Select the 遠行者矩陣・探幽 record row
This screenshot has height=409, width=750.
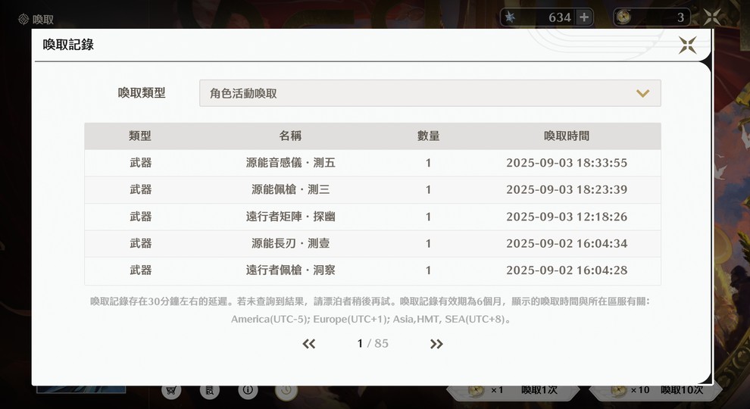click(x=373, y=217)
